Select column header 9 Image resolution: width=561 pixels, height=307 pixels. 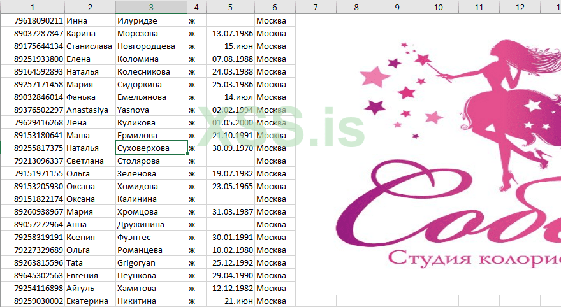[x=397, y=7]
